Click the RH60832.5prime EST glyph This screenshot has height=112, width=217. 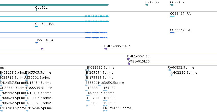click(169, 70)
